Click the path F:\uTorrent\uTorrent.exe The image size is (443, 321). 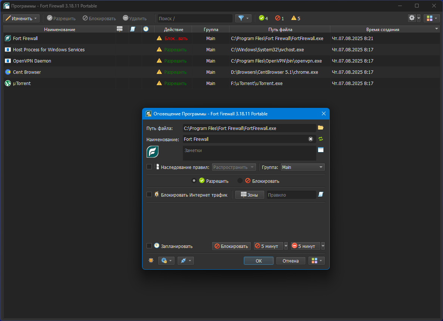pos(256,84)
